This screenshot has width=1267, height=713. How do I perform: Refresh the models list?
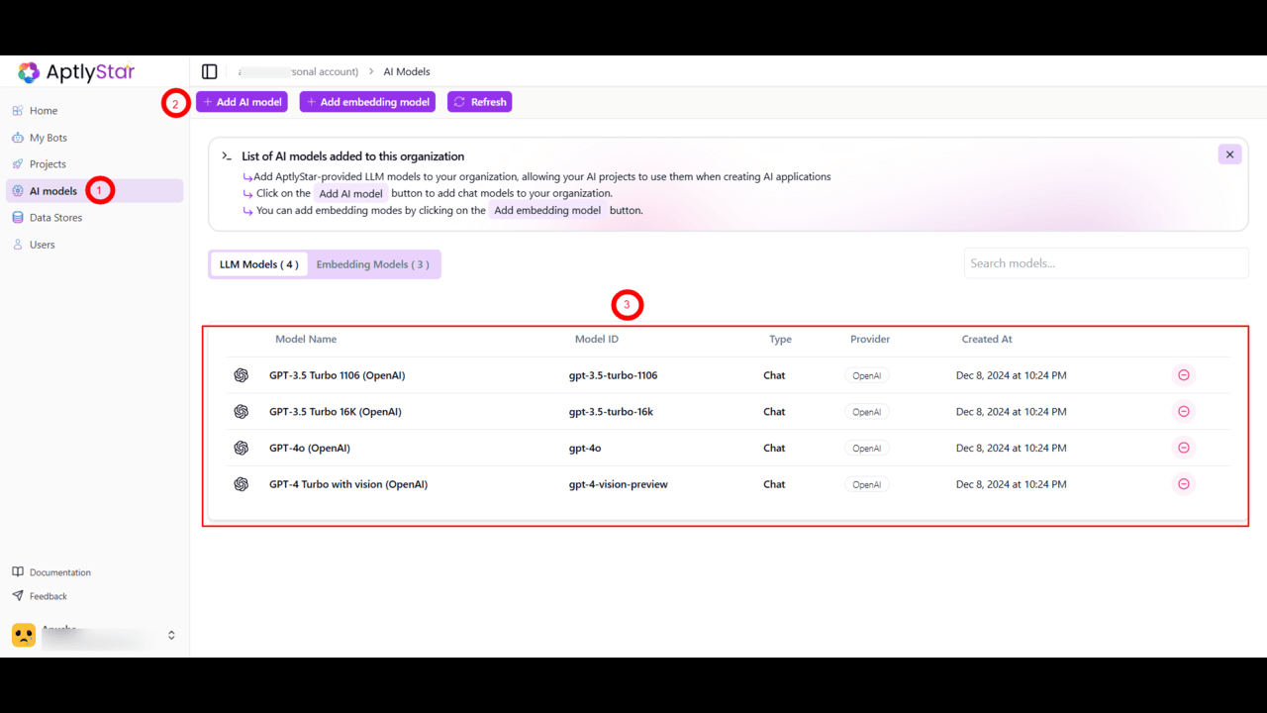(x=479, y=102)
